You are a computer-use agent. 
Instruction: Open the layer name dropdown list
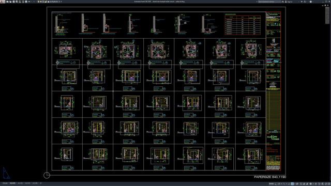(55, 2)
